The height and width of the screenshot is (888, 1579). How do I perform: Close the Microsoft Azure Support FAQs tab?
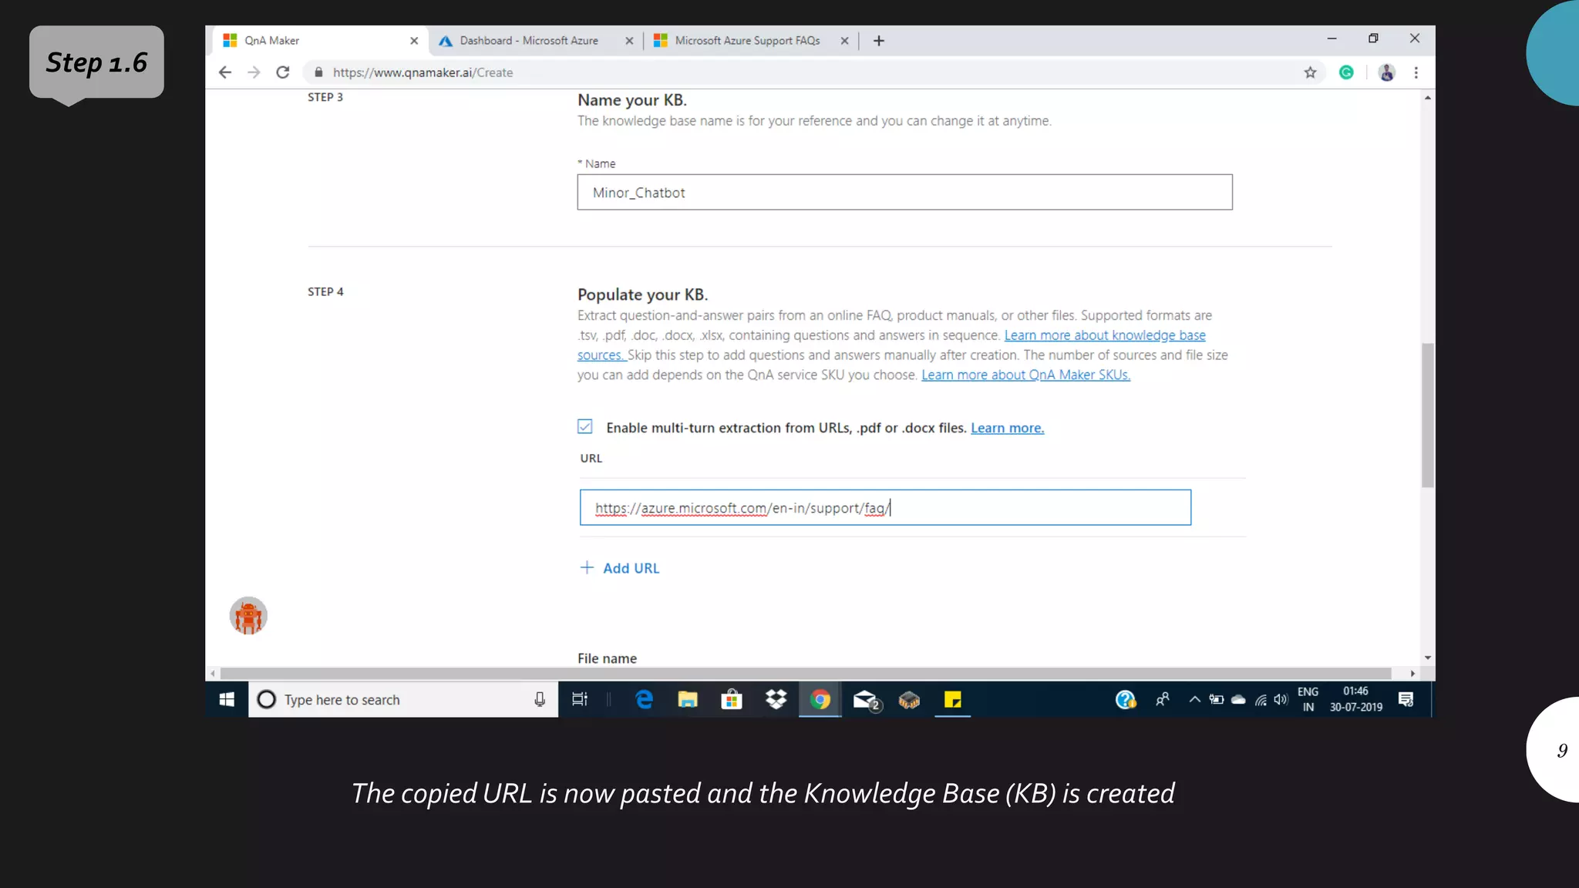[844, 41]
